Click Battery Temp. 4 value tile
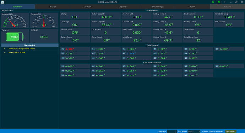The width and height of the screenshot is (245, 133). point(167,31)
